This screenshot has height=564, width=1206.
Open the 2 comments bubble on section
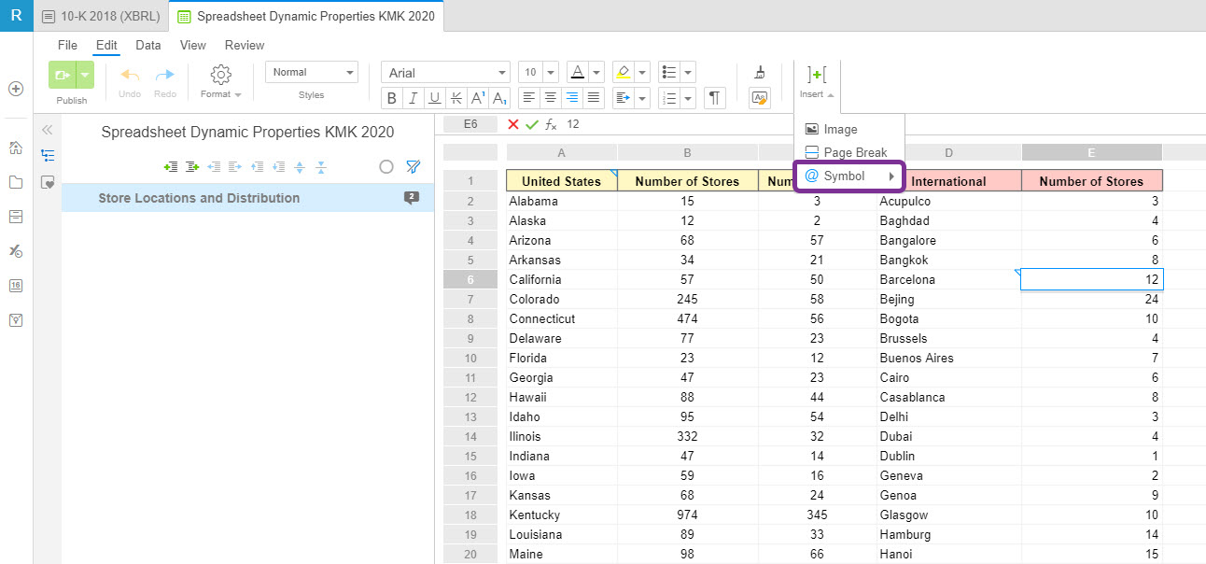point(412,197)
